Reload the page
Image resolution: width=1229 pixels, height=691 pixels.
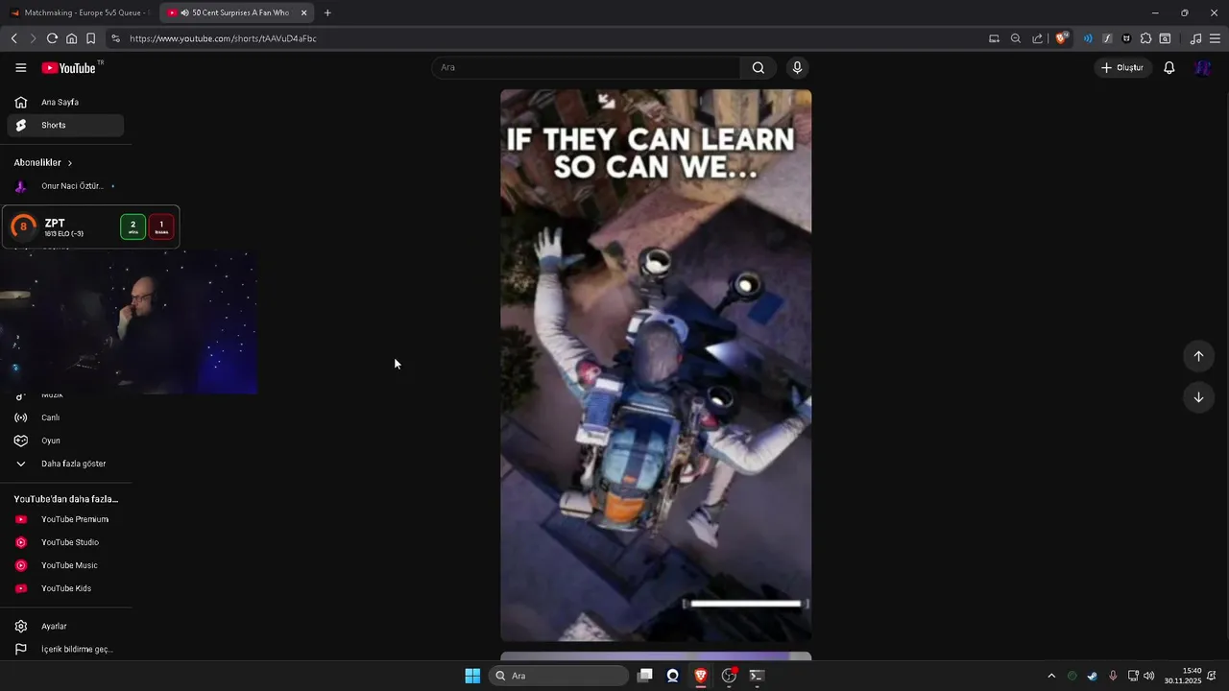(x=52, y=38)
